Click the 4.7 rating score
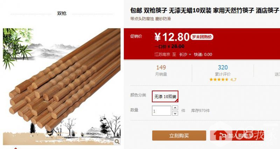This screenshot has width=280, height=149. point(233,80)
